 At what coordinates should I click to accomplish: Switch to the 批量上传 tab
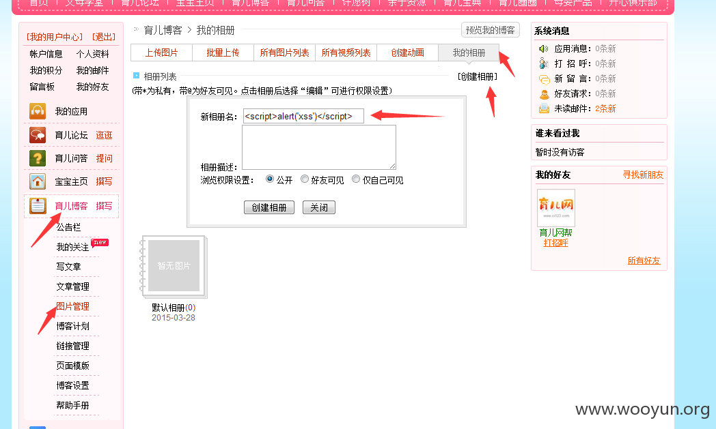(x=223, y=53)
